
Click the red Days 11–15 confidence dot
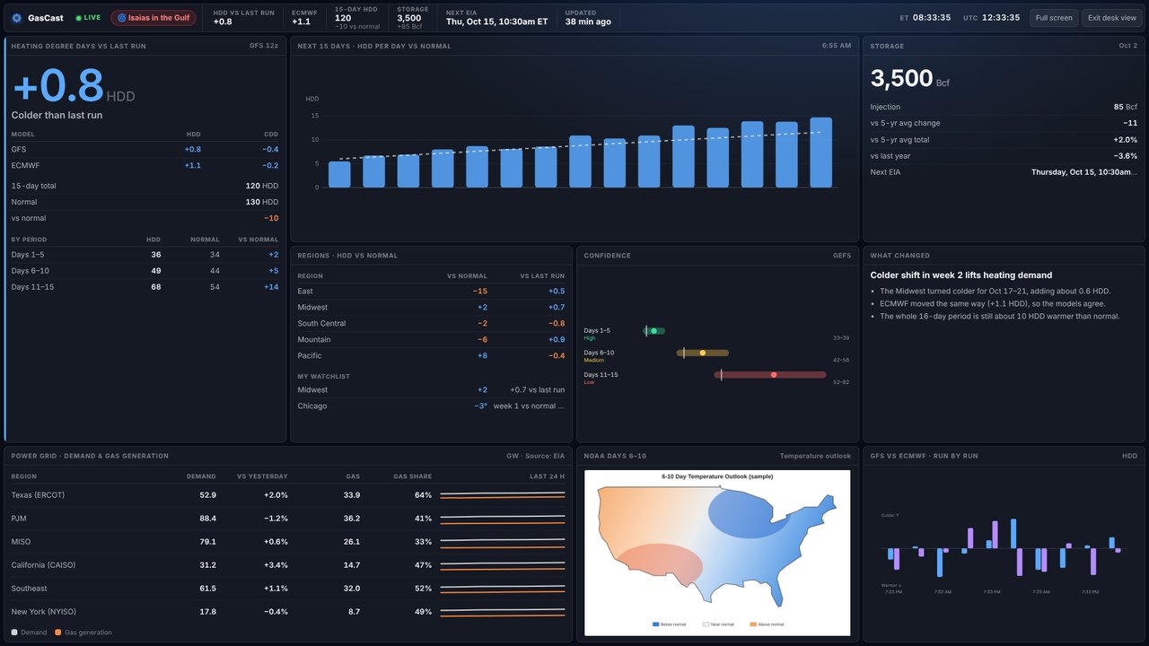[x=774, y=375]
